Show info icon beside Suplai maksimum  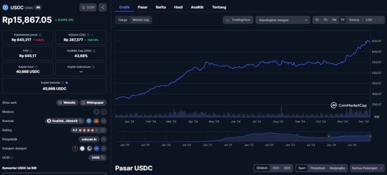[93, 67]
